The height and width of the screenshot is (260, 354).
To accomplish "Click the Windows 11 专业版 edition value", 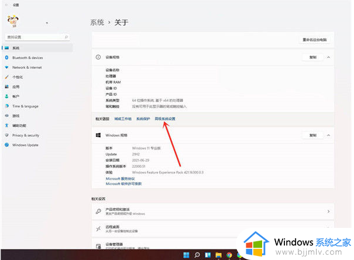I will click(x=146, y=148).
